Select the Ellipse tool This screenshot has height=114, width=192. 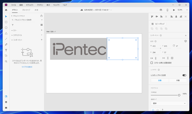[6, 28]
